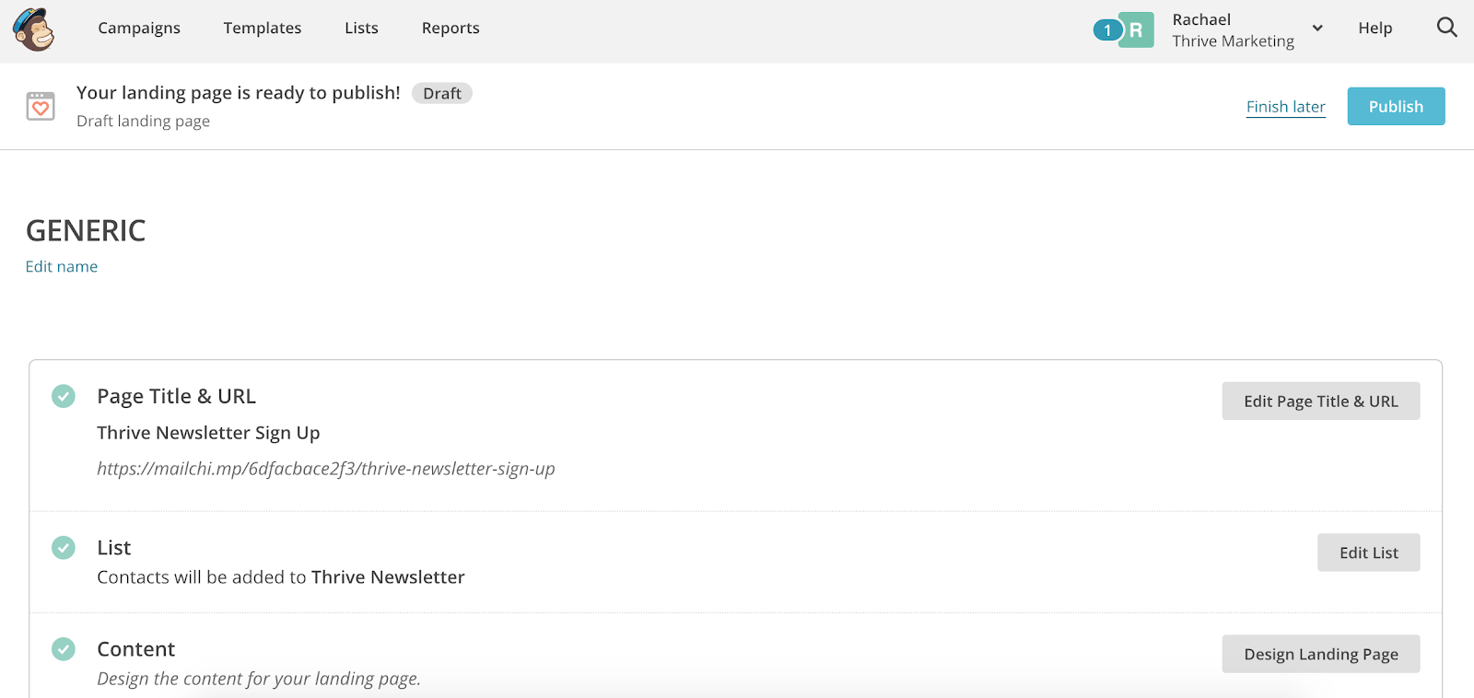Click 'Your landing page is ready to publish!'
This screenshot has width=1474, height=698.
239,92
